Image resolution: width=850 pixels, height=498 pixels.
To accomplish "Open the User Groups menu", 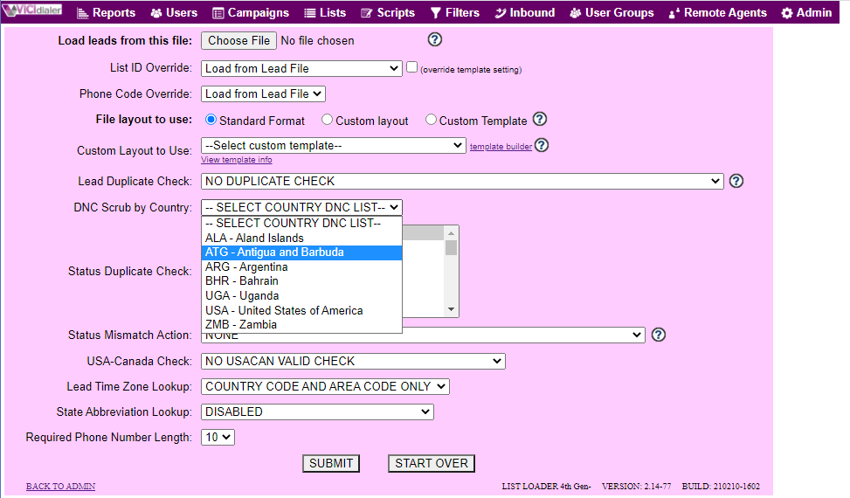I will [612, 12].
